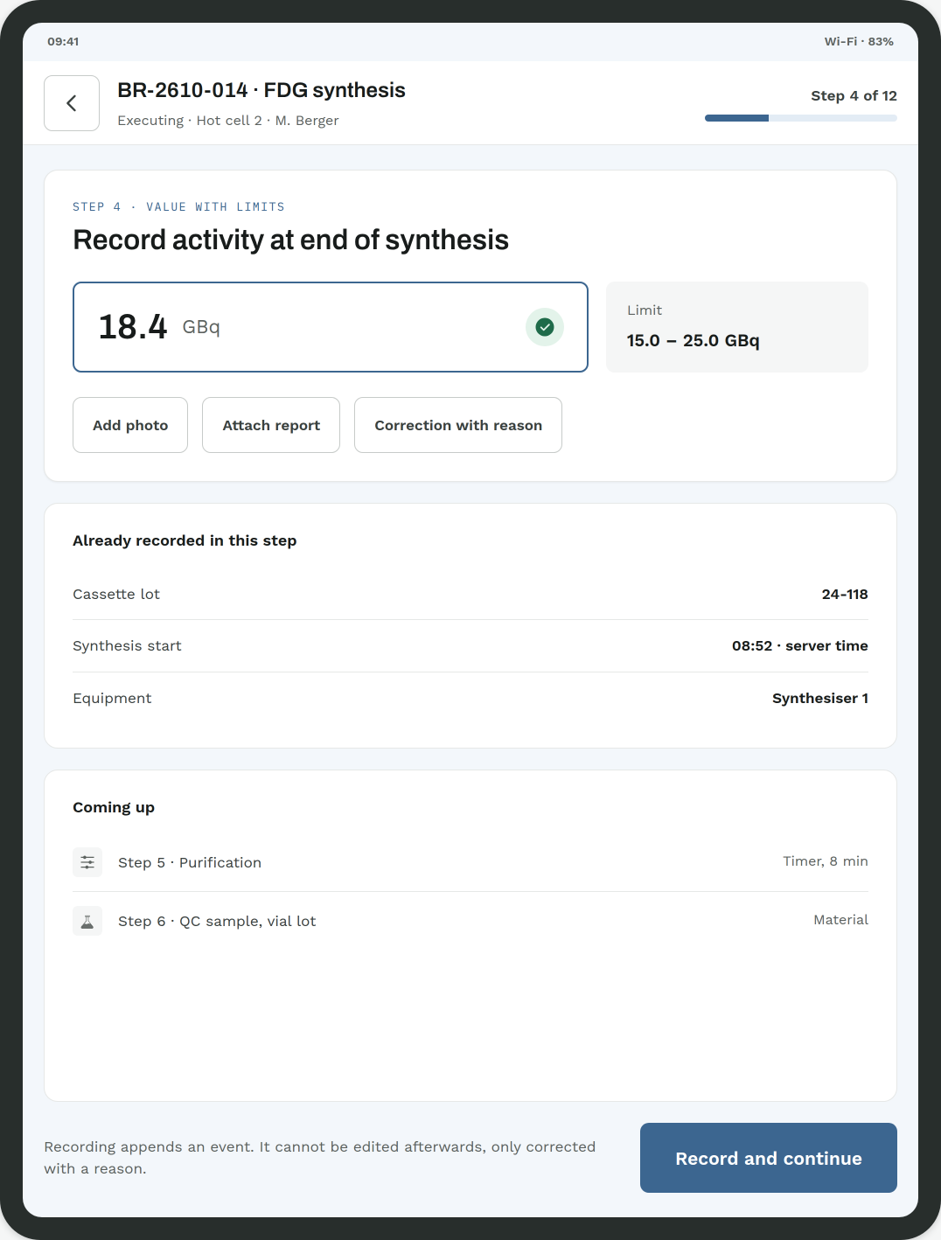Click the 'Step 4 of 12' label

pos(854,96)
